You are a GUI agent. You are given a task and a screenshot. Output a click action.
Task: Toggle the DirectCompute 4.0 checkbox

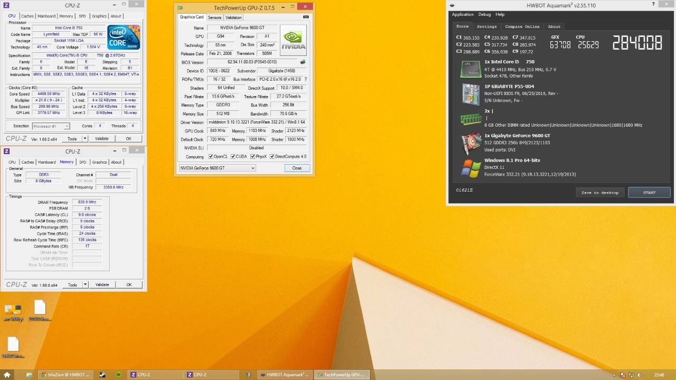click(x=272, y=157)
